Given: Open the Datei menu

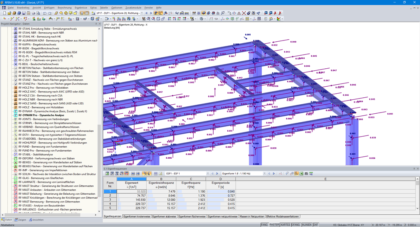Looking at the screenshot, I should (11, 8).
